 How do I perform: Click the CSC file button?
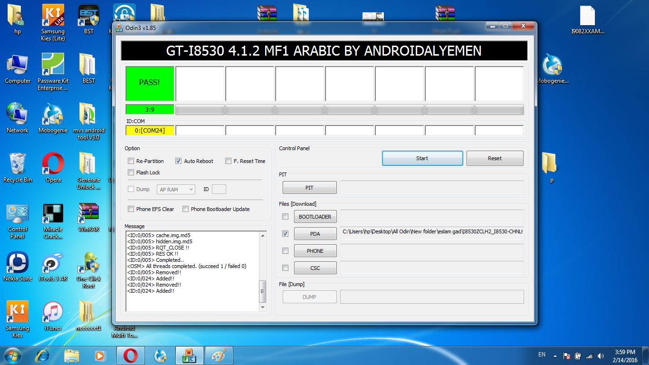click(315, 268)
